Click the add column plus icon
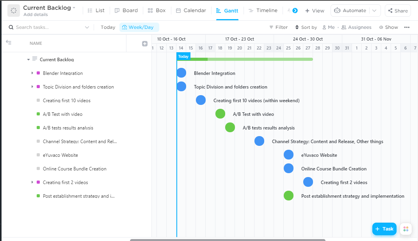Image resolution: width=418 pixels, height=241 pixels. (x=145, y=44)
